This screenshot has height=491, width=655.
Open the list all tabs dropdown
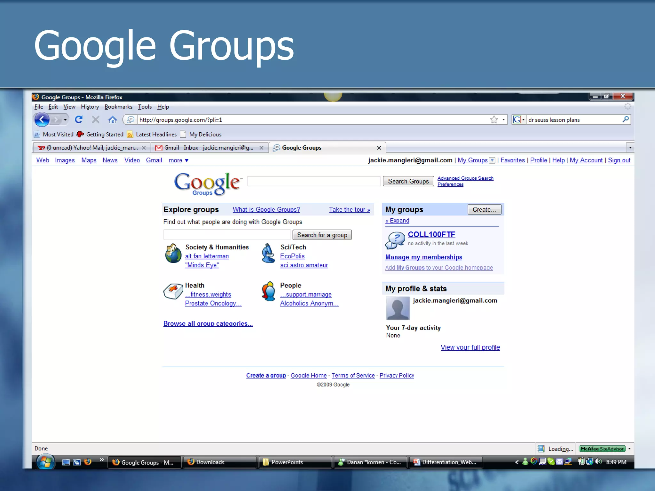click(630, 148)
